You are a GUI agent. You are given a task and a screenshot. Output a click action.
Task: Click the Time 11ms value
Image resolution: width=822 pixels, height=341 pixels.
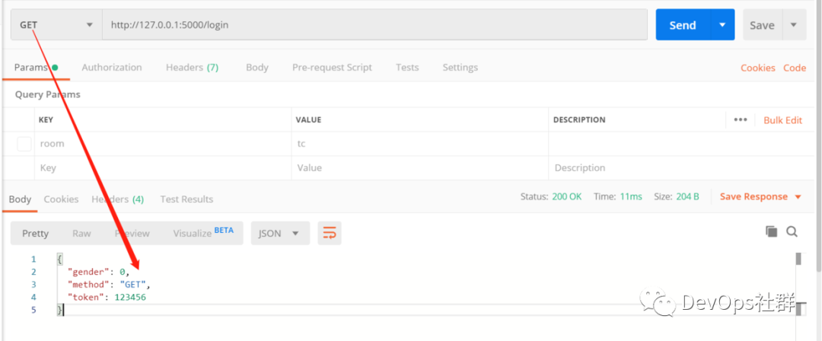(631, 196)
